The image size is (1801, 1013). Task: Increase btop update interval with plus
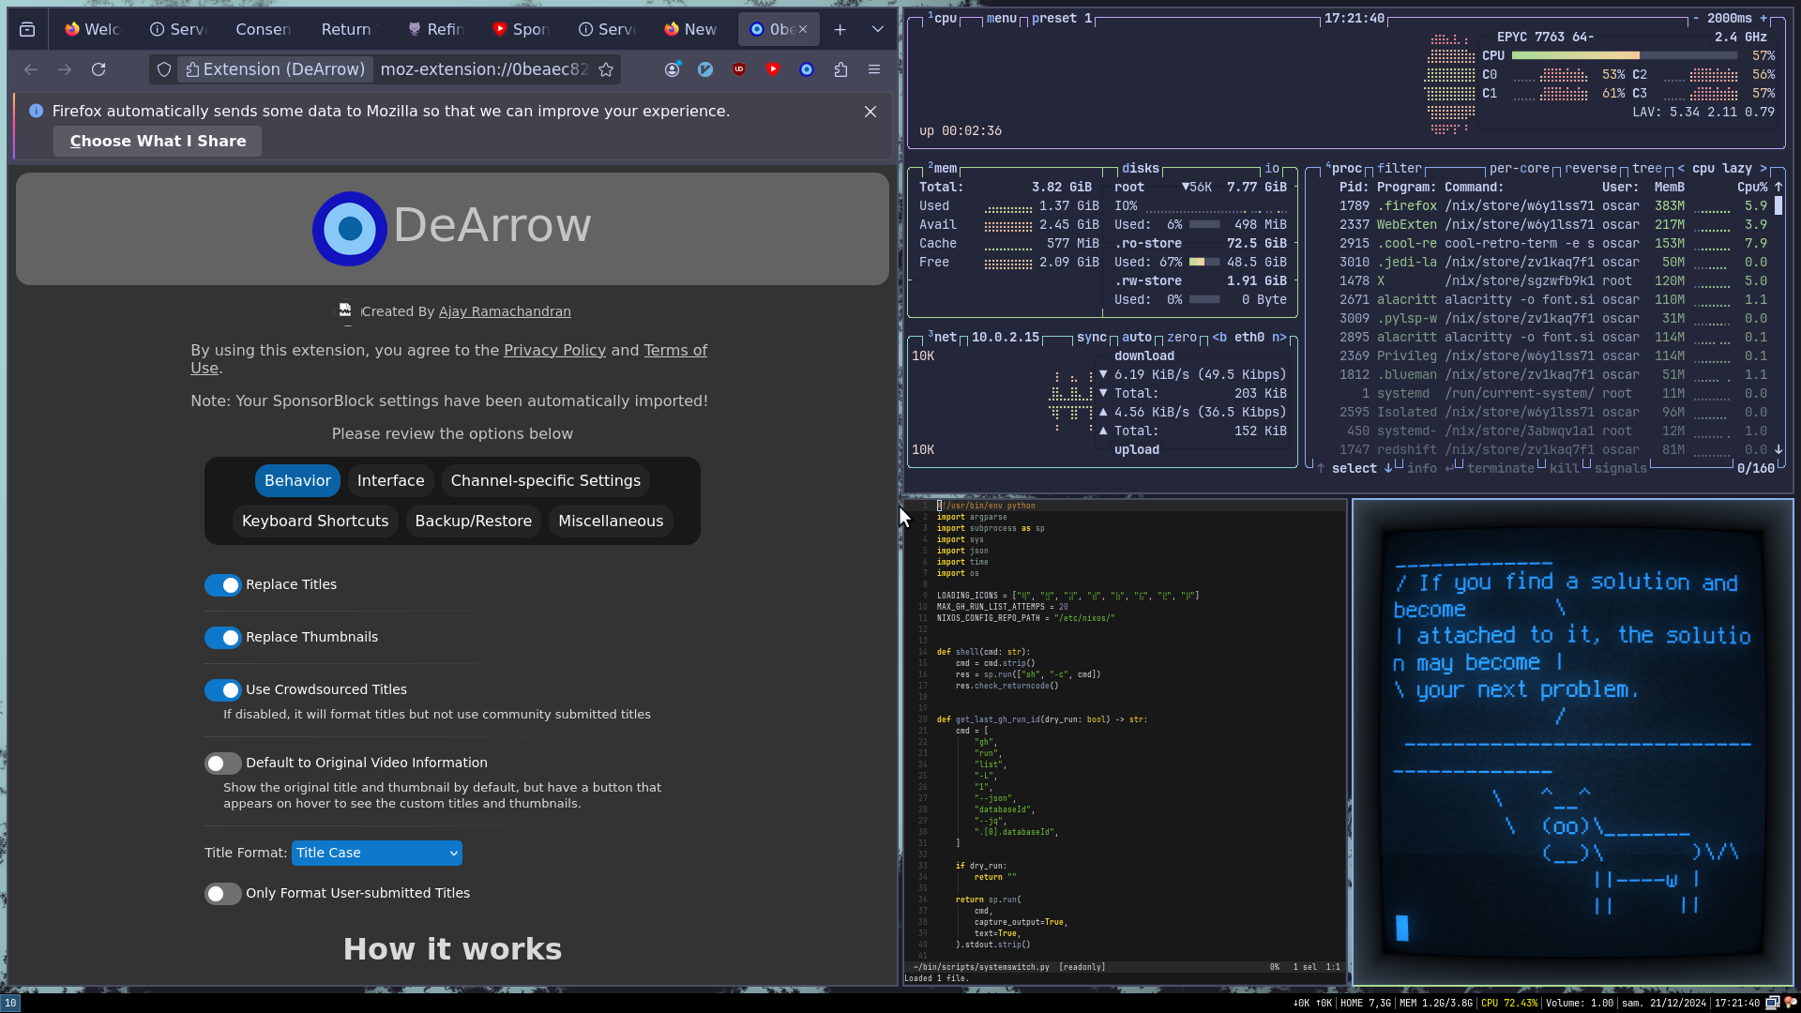coord(1763,18)
